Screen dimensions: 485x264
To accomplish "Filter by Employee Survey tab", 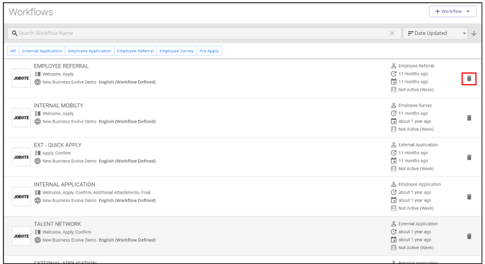I will click(x=177, y=51).
